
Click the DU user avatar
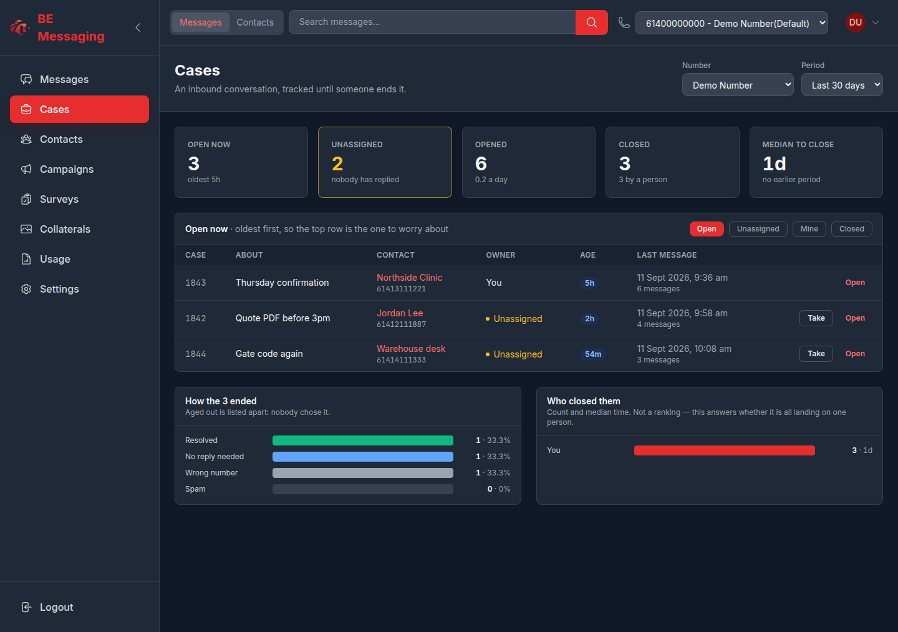[x=856, y=22]
